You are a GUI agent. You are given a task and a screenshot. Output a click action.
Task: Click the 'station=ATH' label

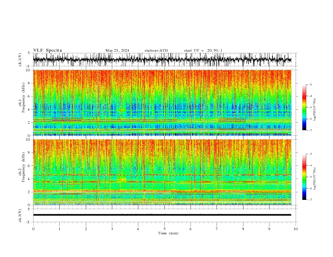156,50
